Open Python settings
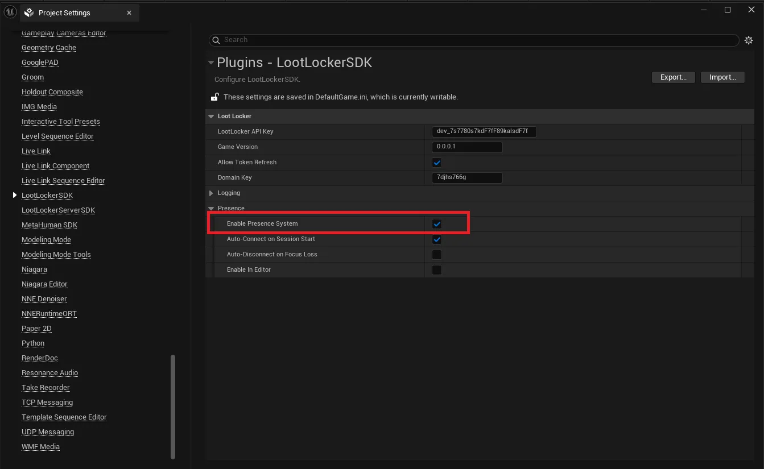The width and height of the screenshot is (764, 469). point(33,343)
